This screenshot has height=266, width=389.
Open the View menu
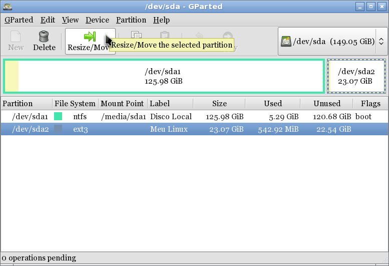click(x=70, y=20)
